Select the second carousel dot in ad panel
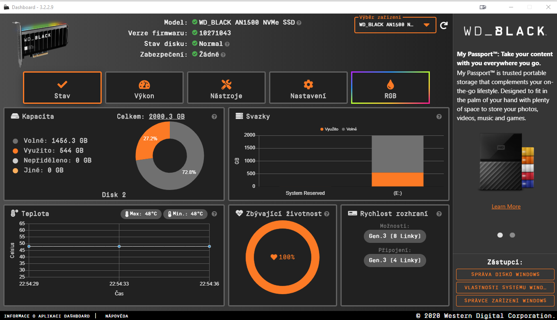The height and width of the screenshot is (320, 557). point(512,235)
